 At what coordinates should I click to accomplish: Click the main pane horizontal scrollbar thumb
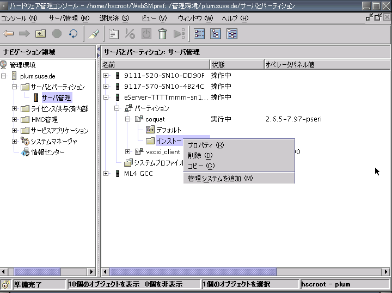tap(193, 272)
